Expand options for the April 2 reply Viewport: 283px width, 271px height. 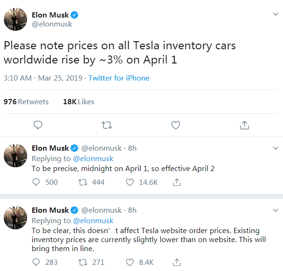[275, 148]
